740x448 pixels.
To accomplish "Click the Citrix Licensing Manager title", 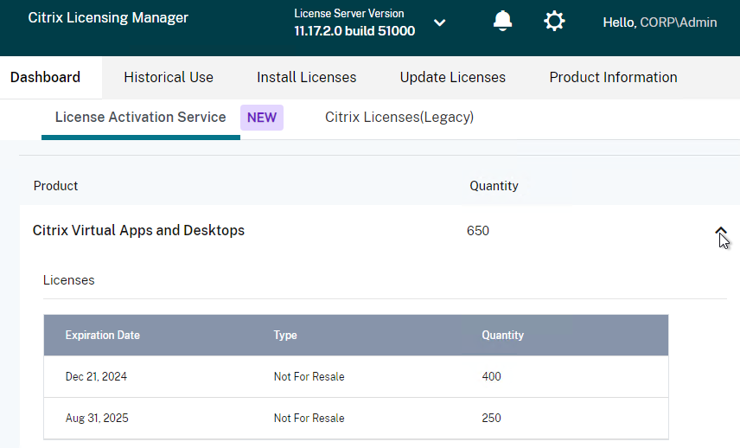I will click(108, 18).
